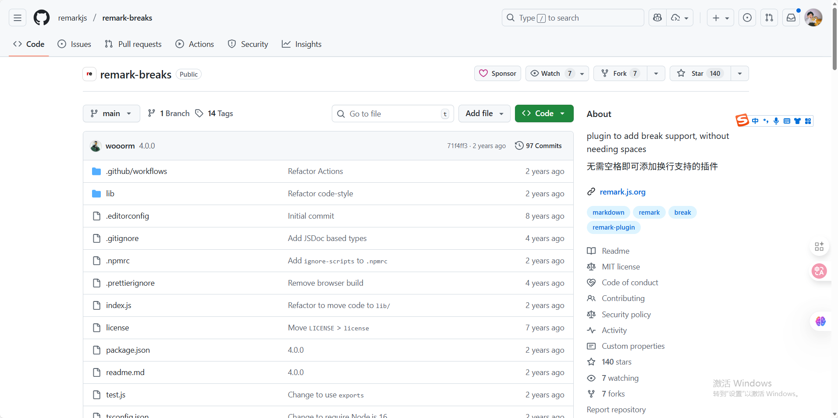Click the Sogou input method S icon

(742, 120)
